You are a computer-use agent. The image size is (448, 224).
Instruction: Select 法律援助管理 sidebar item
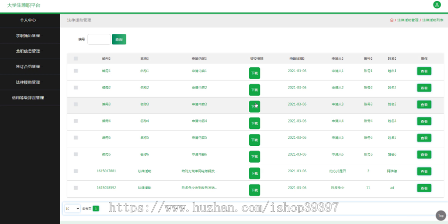[28, 82]
